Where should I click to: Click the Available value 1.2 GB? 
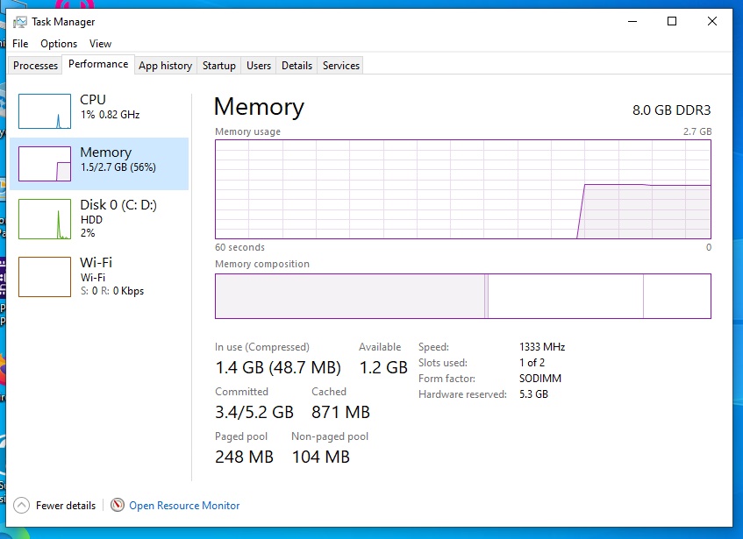coord(383,367)
